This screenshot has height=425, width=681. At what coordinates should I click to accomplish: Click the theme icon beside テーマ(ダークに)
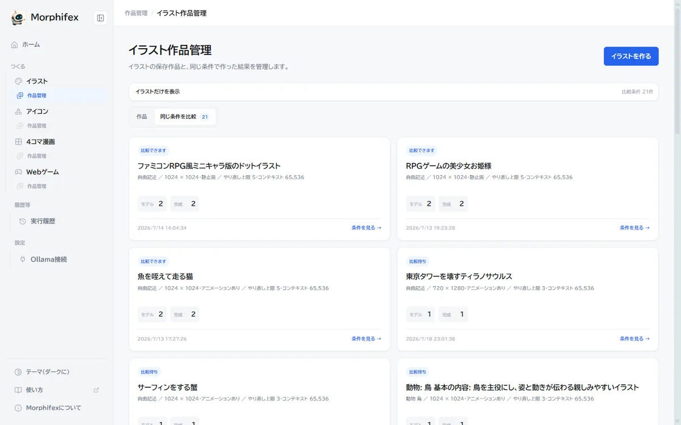pos(18,372)
